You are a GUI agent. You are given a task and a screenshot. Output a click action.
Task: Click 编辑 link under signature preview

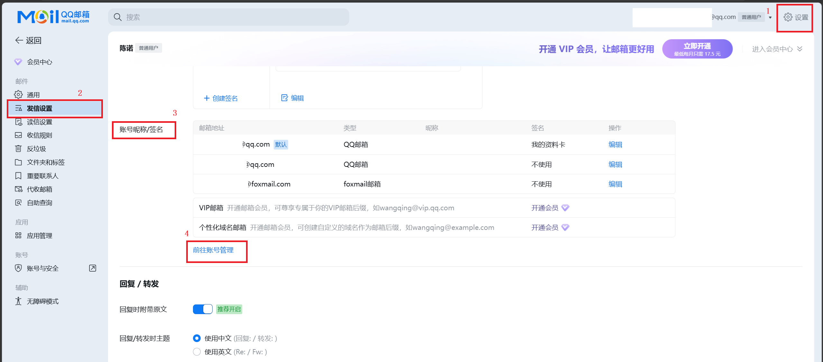(293, 98)
